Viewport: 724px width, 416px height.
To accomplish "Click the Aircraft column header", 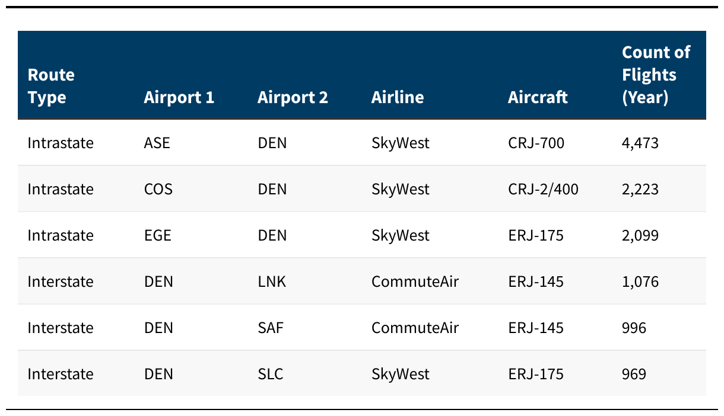I will click(x=538, y=97).
